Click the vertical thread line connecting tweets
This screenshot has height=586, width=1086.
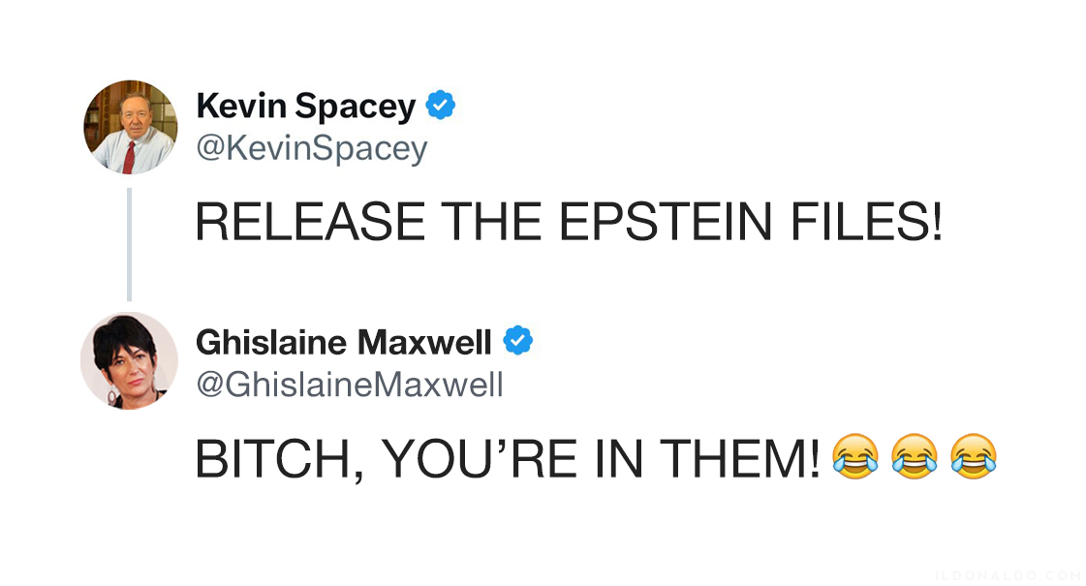coord(130,244)
